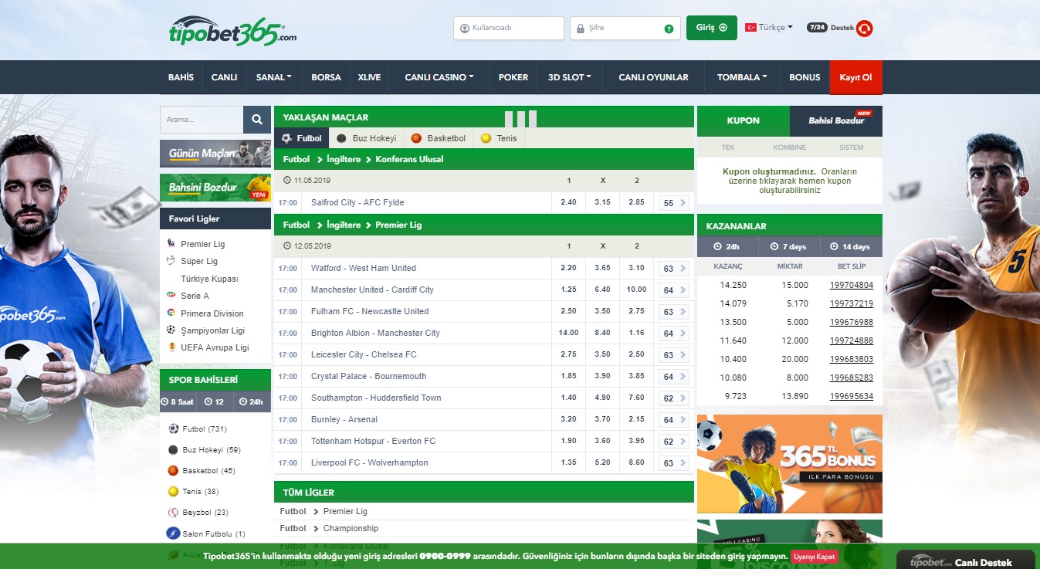Image resolution: width=1040 pixels, height=569 pixels.
Task: Open the CANLI menu item
Action: coord(224,77)
